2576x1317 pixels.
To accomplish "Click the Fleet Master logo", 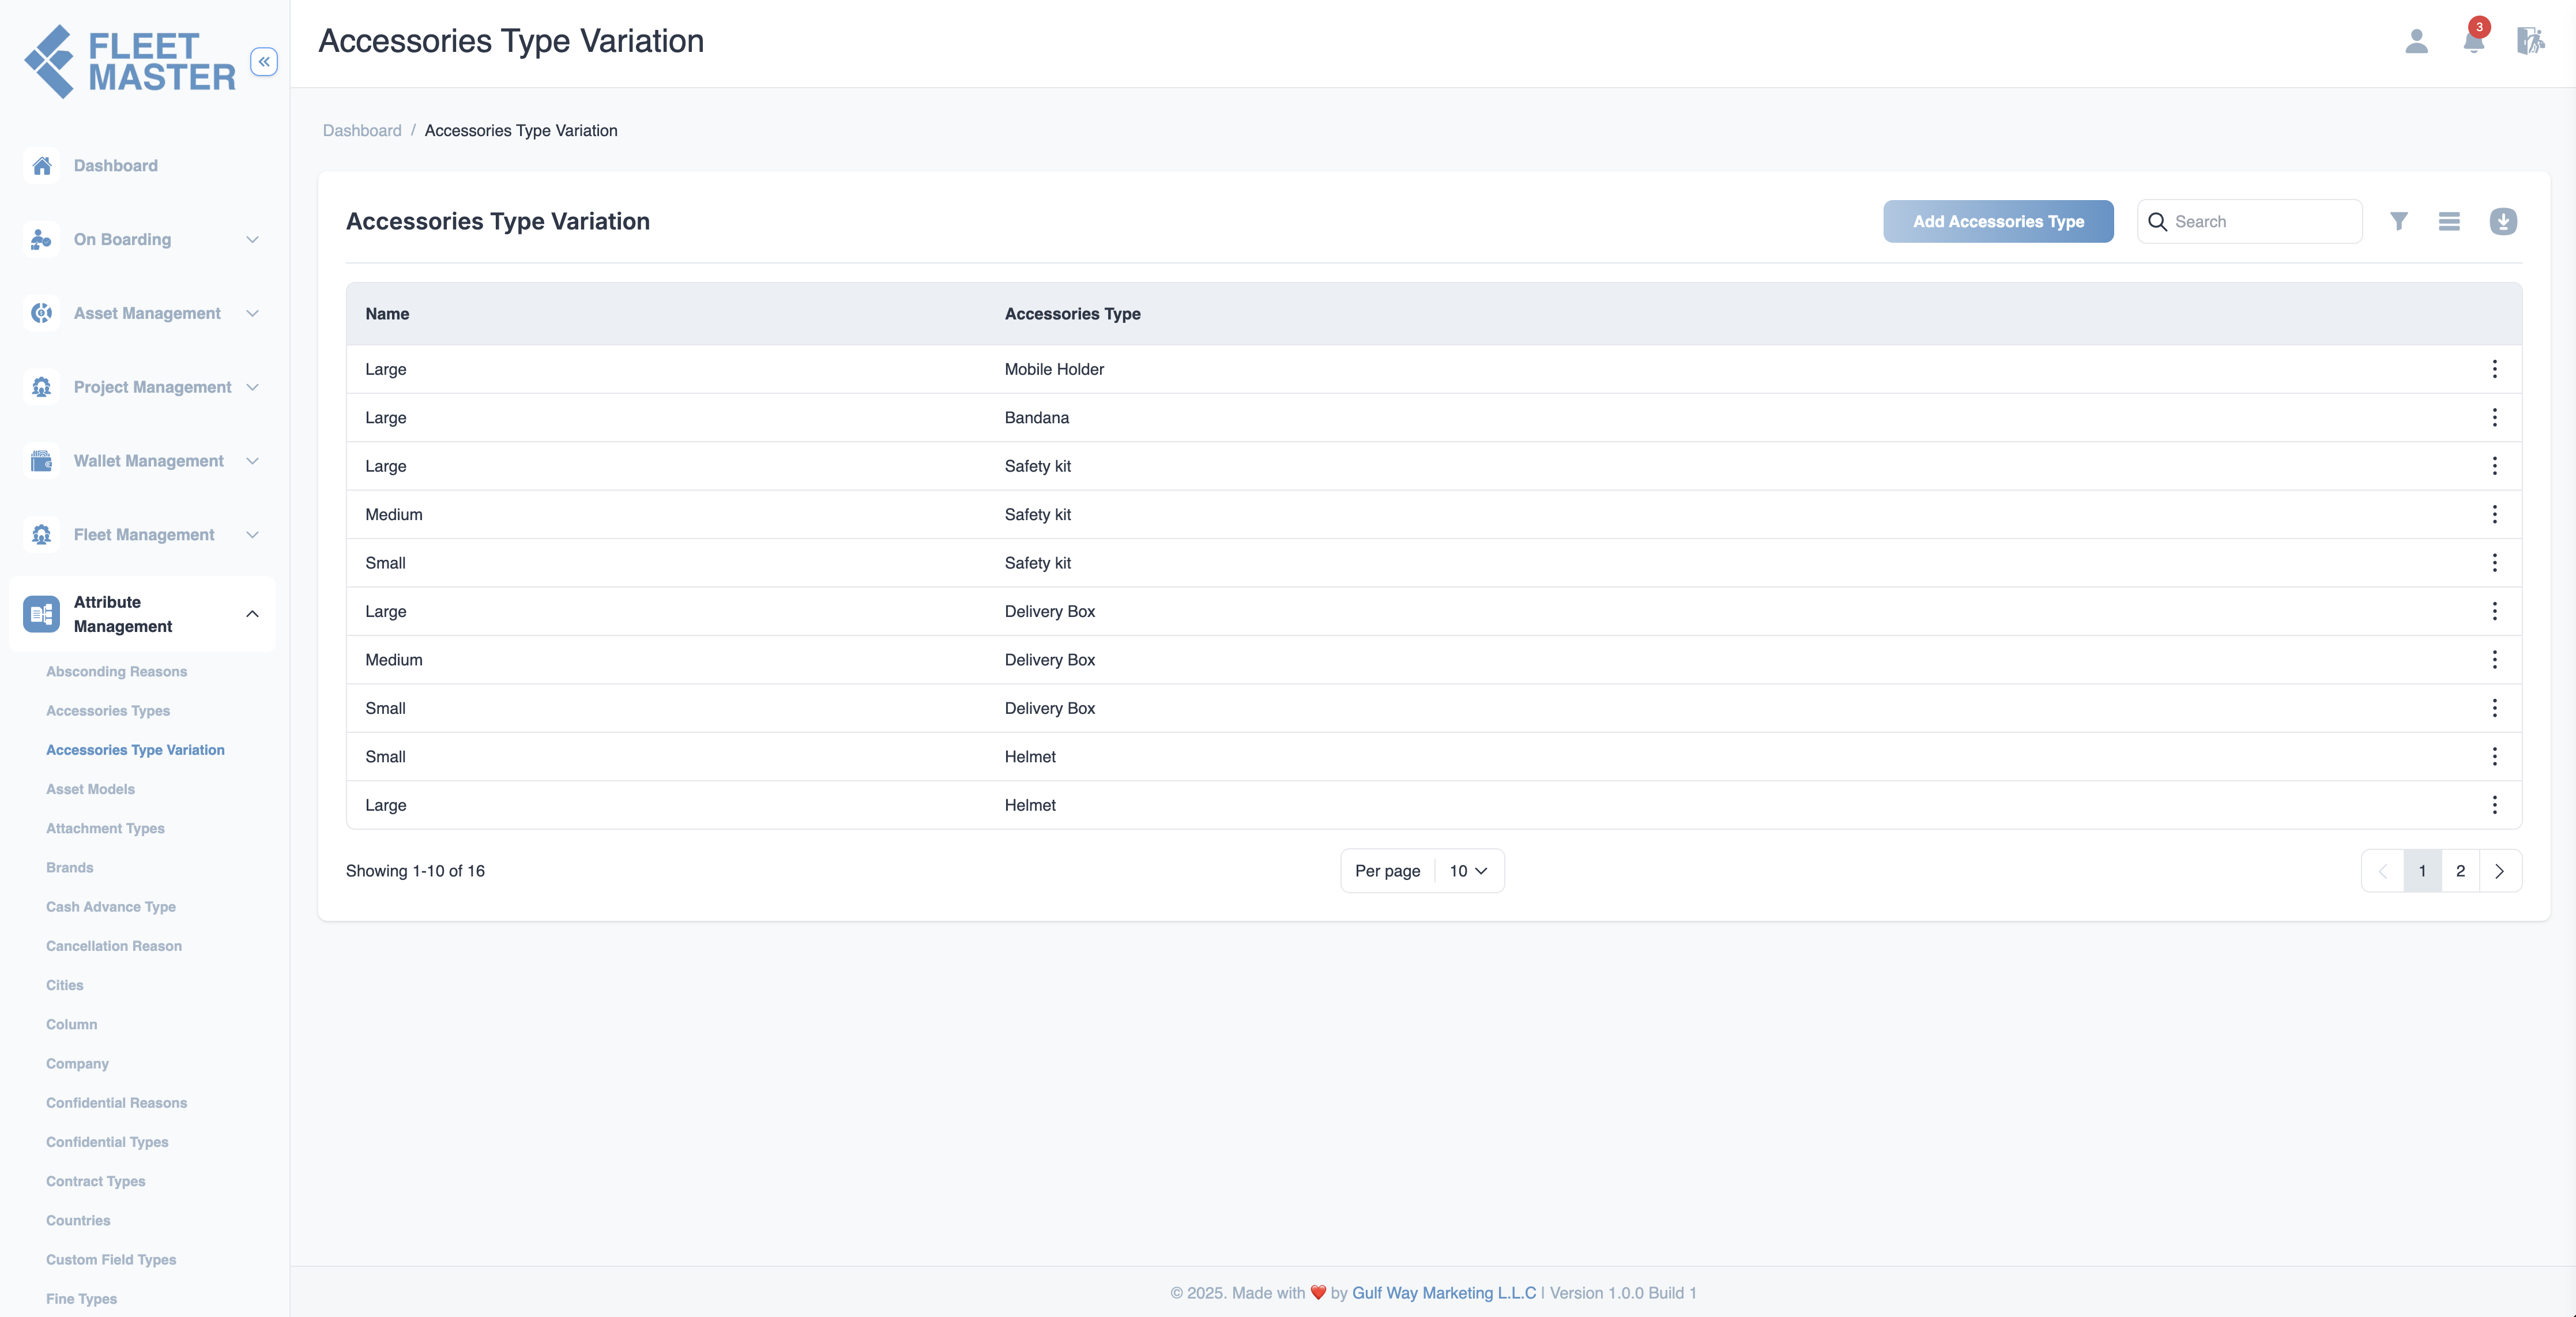I will tap(130, 62).
